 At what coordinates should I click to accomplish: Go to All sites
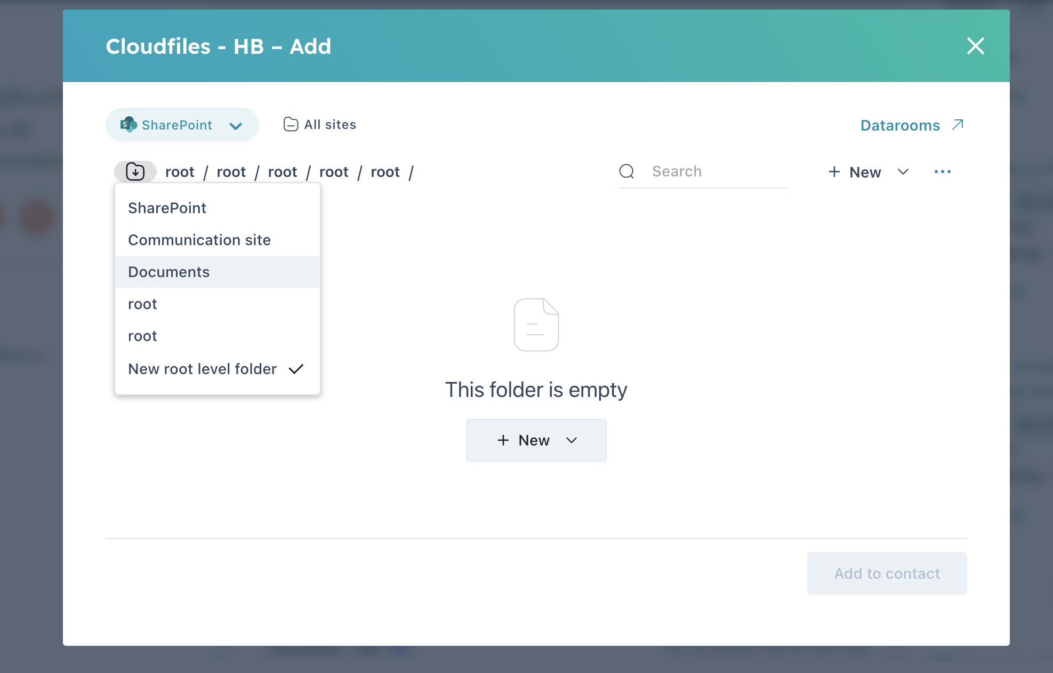tap(319, 125)
